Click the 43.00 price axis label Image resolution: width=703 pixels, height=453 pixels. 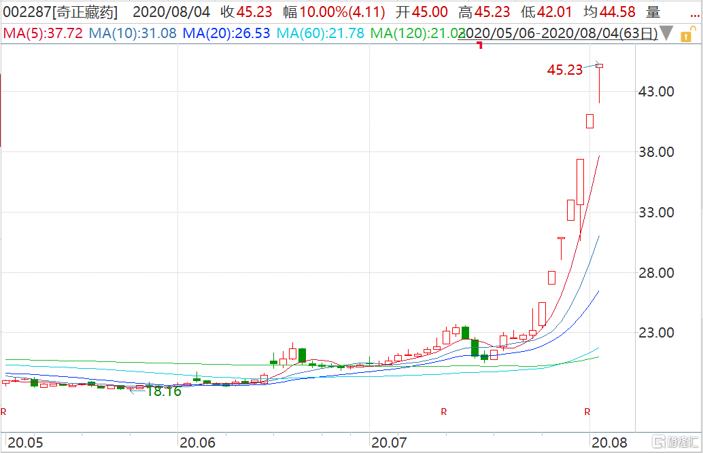tap(656, 92)
